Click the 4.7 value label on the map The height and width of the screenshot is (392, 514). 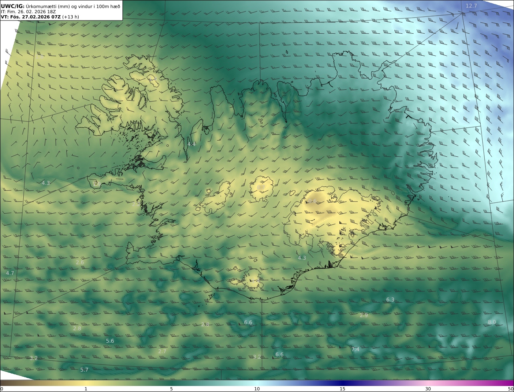[10, 273]
